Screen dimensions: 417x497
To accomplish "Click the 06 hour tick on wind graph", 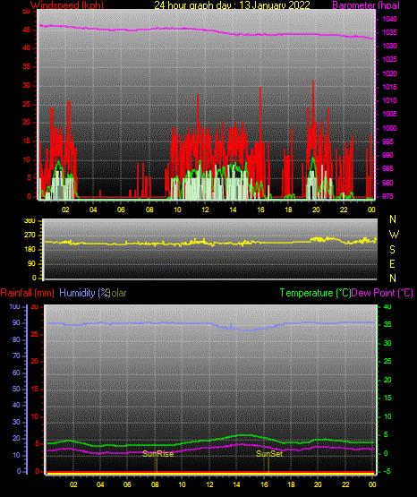I will coord(121,210).
